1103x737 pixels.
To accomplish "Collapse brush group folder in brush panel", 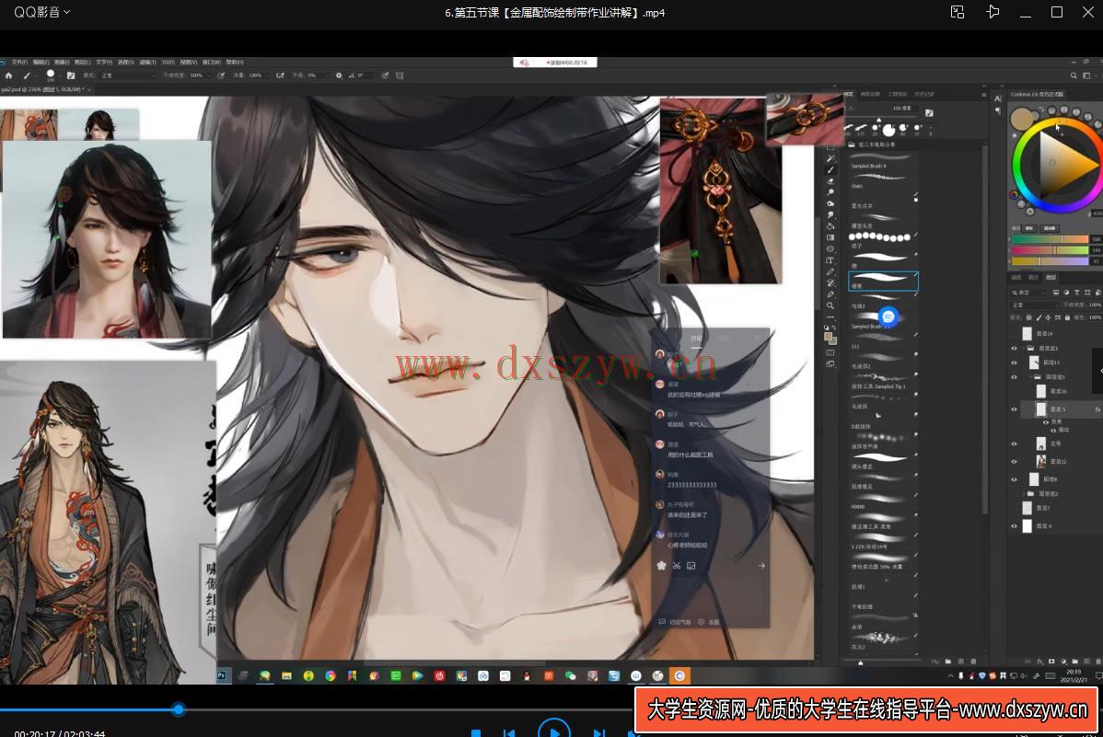I will (852, 144).
